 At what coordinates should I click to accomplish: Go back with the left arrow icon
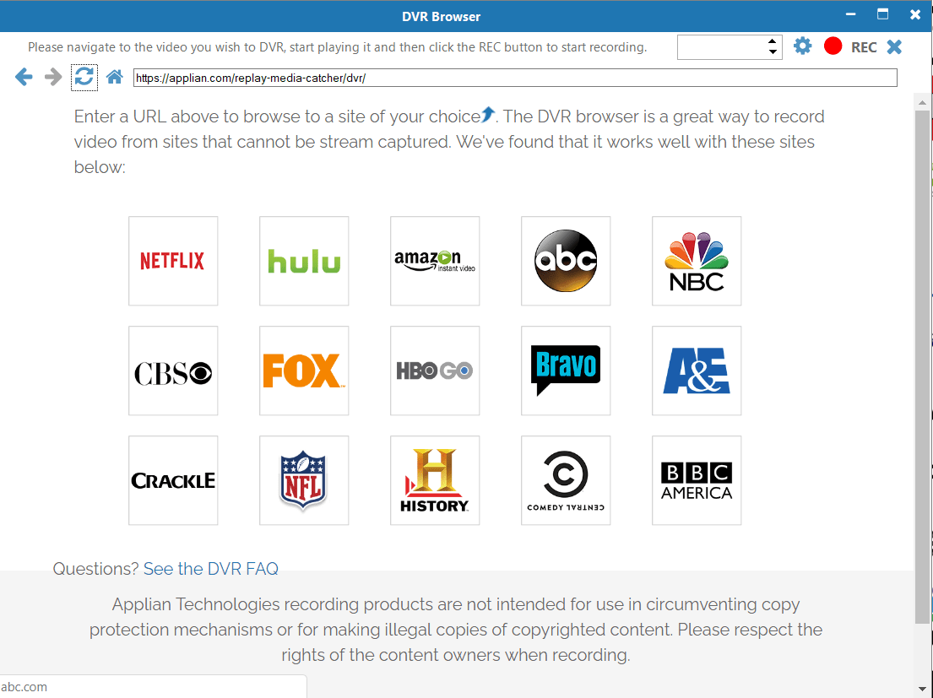[24, 77]
